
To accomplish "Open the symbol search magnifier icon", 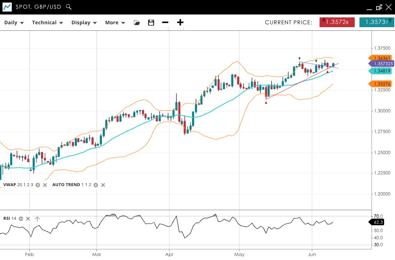I will (x=69, y=7).
